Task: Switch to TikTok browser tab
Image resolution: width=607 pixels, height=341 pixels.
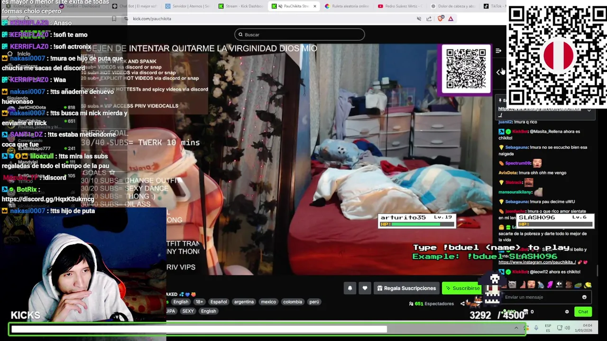Action: [x=495, y=6]
